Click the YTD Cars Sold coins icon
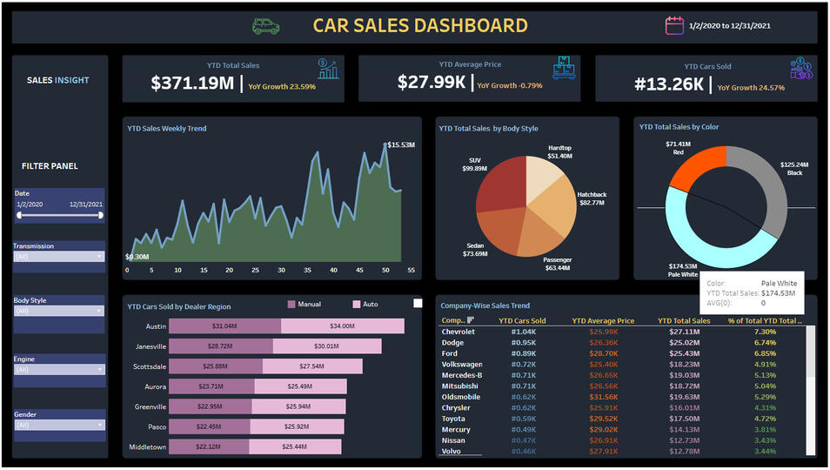The width and height of the screenshot is (830, 470). point(801,69)
